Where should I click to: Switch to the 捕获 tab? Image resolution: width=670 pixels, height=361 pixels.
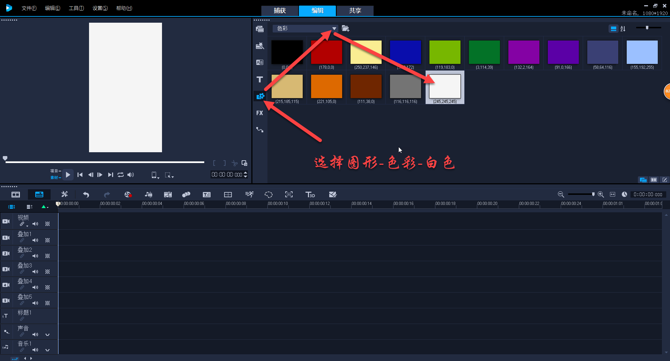(x=280, y=10)
